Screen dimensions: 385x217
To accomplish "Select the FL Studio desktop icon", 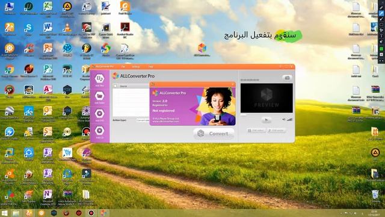I will coord(87,48).
